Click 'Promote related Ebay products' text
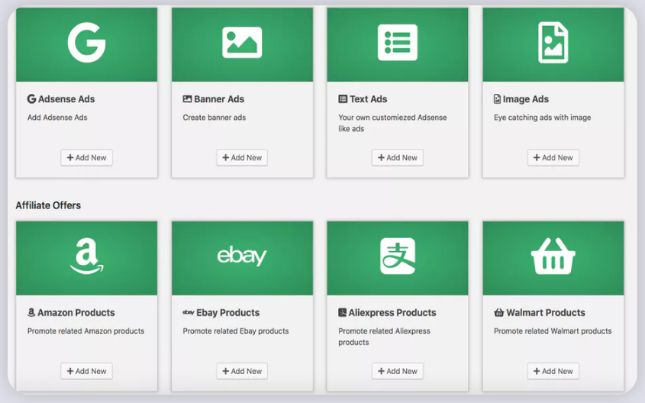The height and width of the screenshot is (403, 645). tap(236, 331)
